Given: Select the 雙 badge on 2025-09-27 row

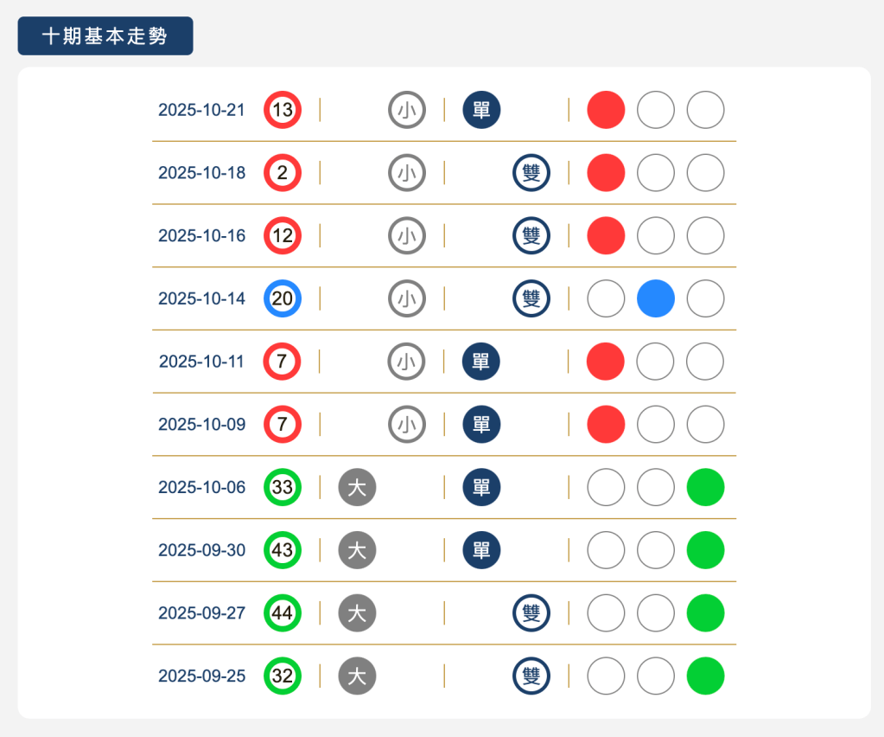Looking at the screenshot, I should pyautogui.click(x=531, y=613).
